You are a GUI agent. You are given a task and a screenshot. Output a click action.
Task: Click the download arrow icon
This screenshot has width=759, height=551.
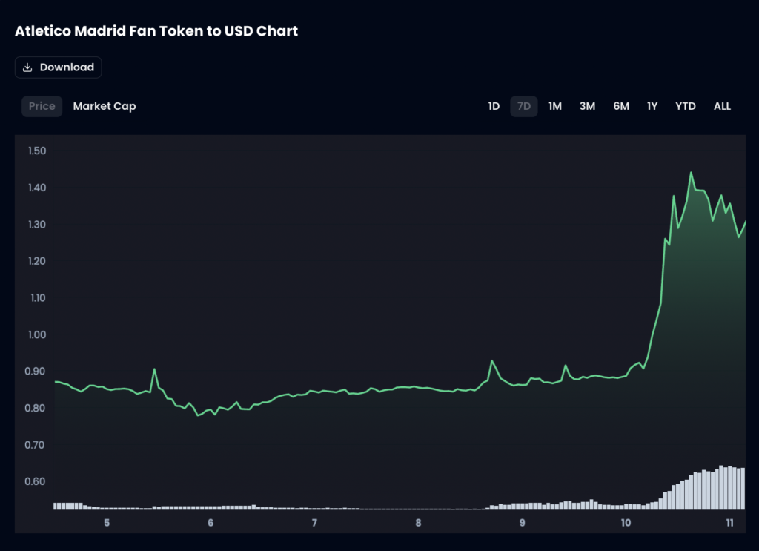(27, 67)
